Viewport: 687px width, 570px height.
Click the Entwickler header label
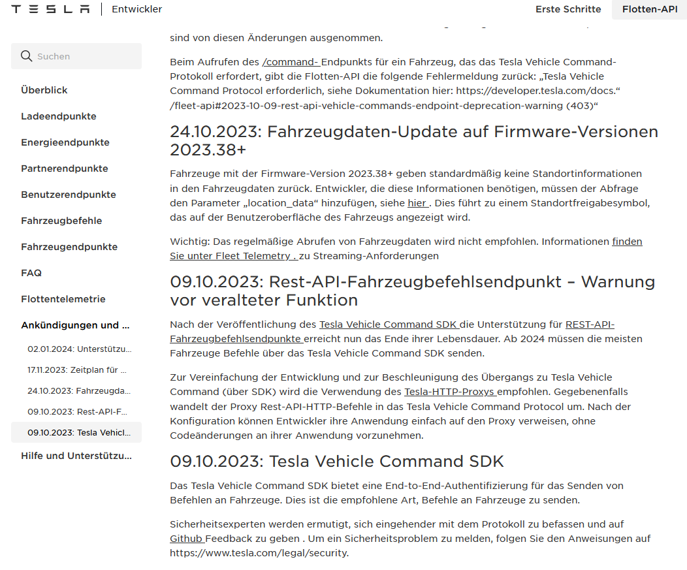(136, 9)
